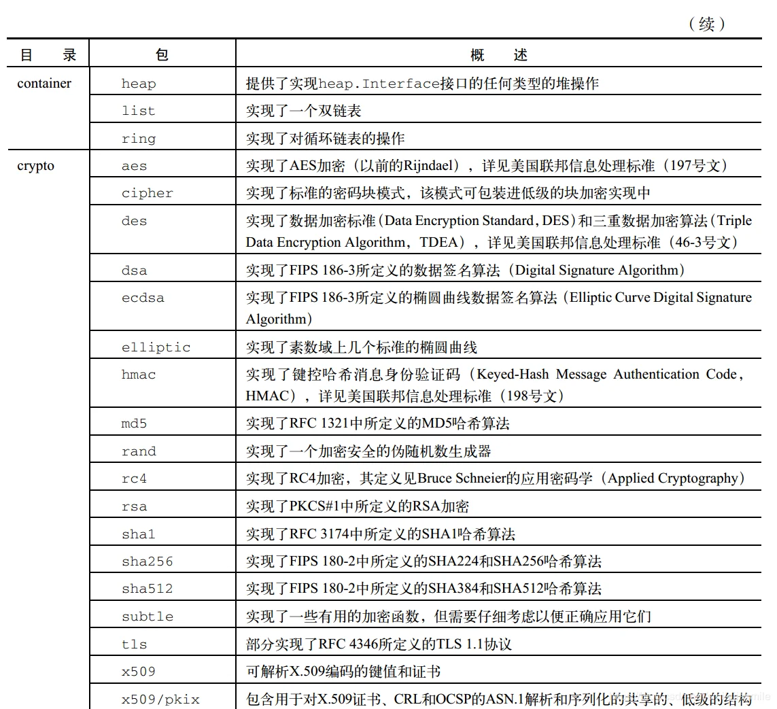Click description '实现了对循环链表的操作'
The image size is (777, 709).
pyautogui.click(x=325, y=139)
